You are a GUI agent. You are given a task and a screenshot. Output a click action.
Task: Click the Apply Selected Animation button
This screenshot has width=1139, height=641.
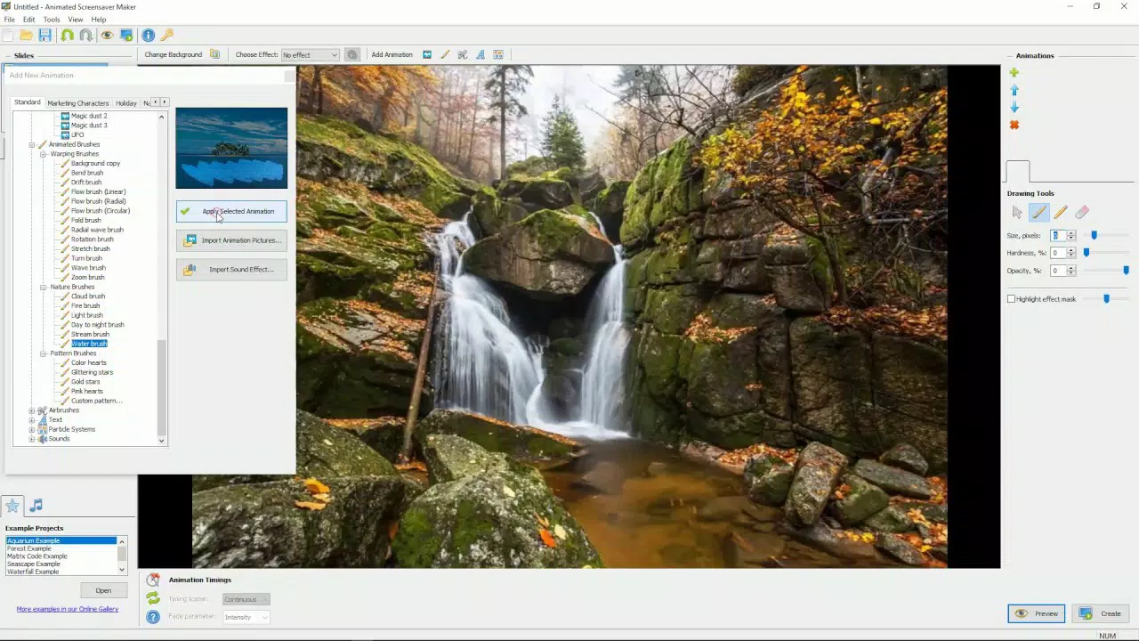231,212
